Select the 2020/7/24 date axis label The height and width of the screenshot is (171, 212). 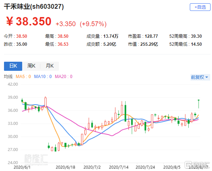pyautogui.click(x=145, y=167)
